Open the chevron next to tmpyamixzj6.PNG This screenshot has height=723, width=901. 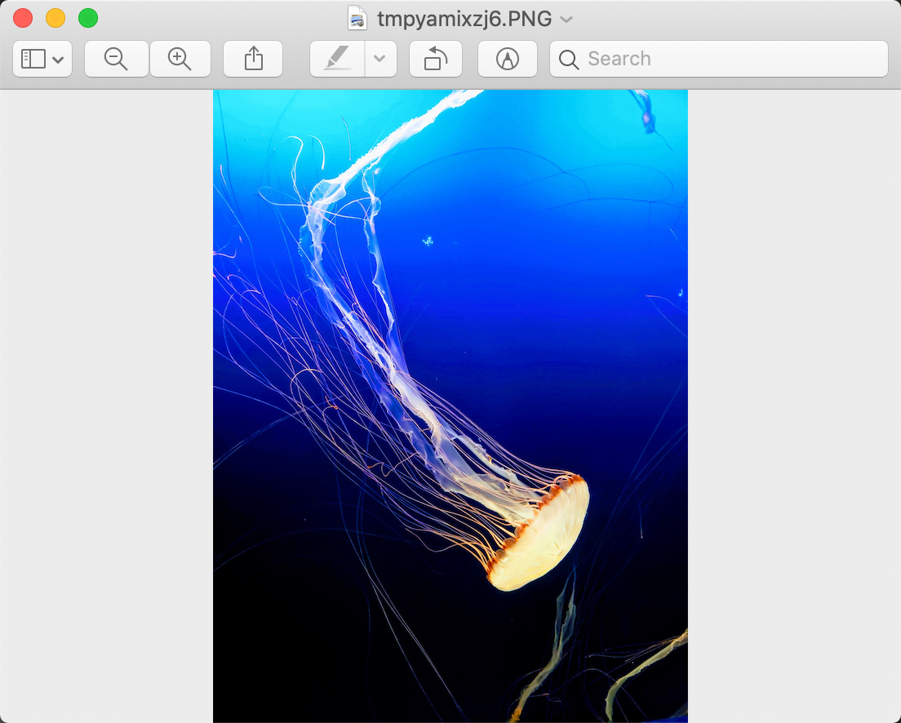pos(566,20)
